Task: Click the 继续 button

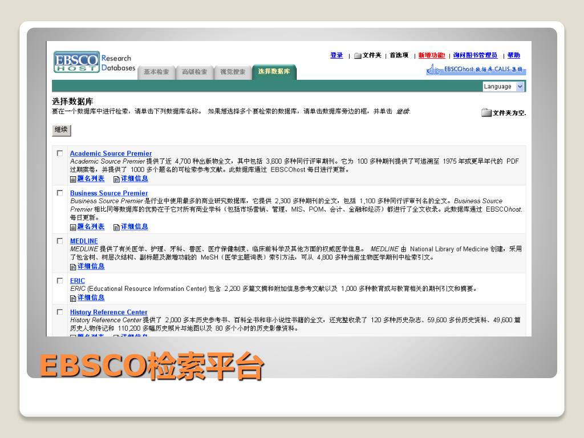Action: tap(62, 130)
